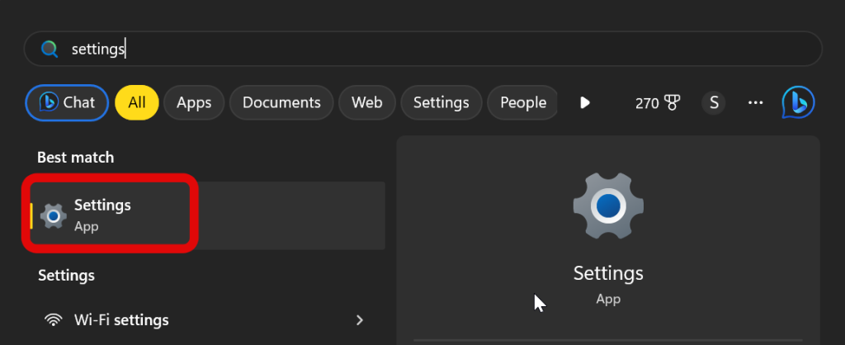Show more filters with the arrow button

click(x=585, y=103)
